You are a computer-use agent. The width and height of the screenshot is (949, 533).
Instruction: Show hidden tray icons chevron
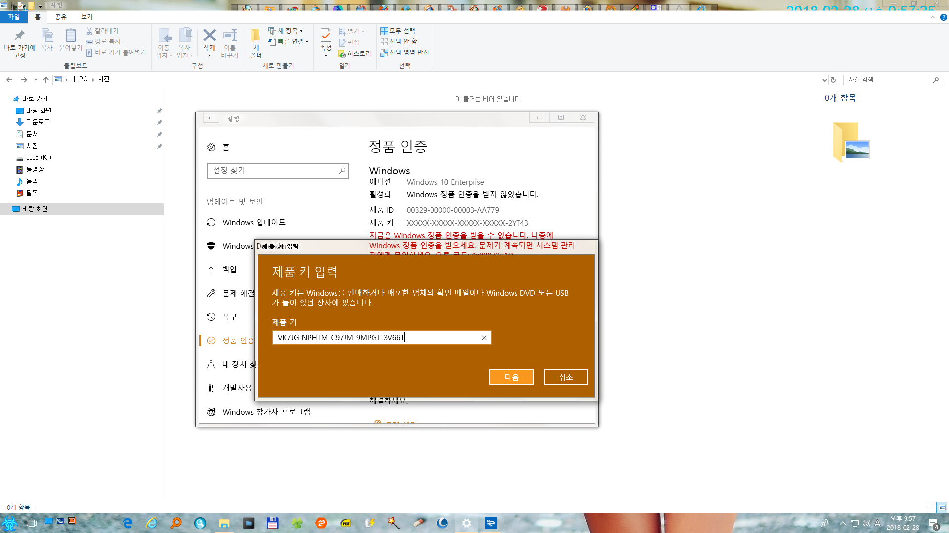pos(842,524)
